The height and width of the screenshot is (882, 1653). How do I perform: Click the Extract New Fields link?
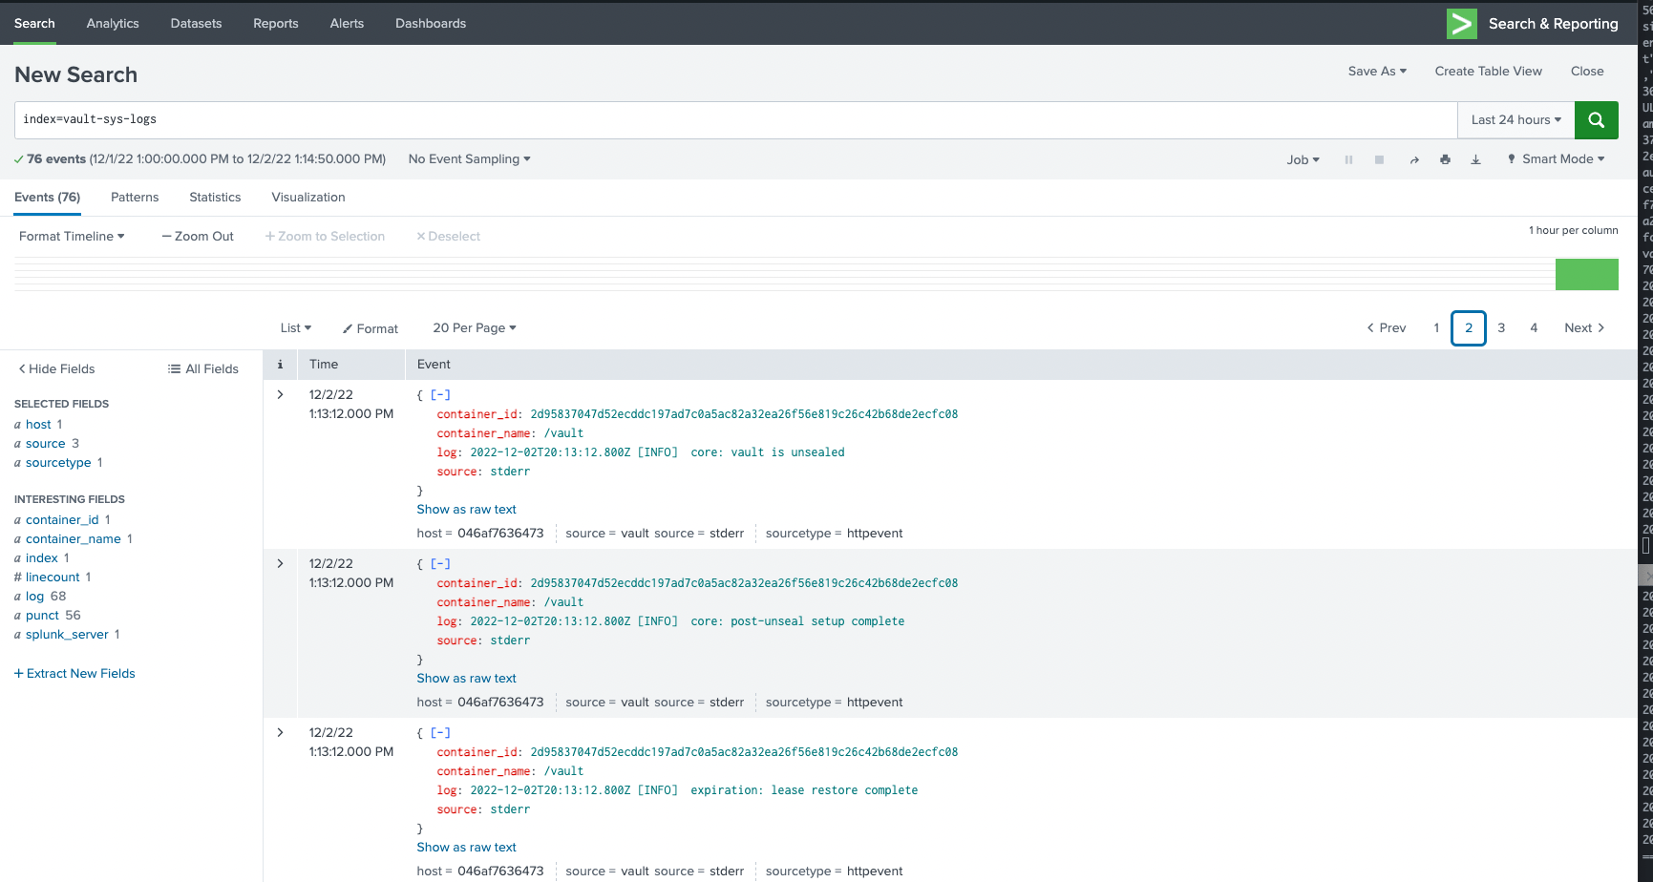[x=74, y=673]
